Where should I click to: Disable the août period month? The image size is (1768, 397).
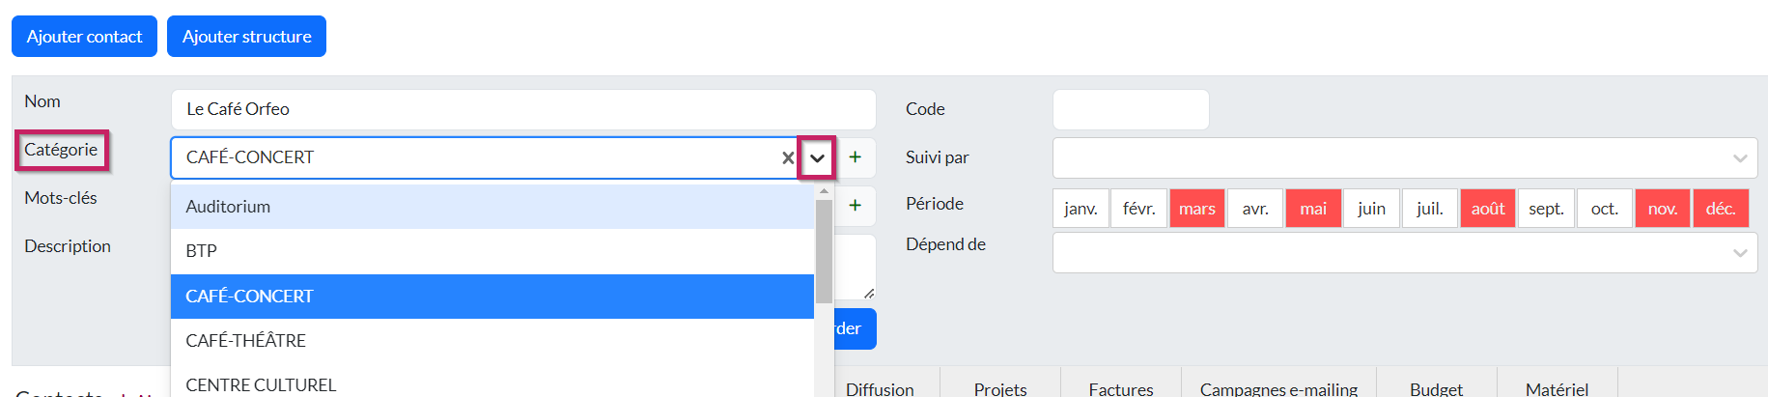(x=1488, y=209)
